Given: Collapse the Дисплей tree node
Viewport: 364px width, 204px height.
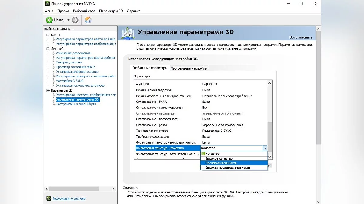Looking at the screenshot, I should coord(48,49).
